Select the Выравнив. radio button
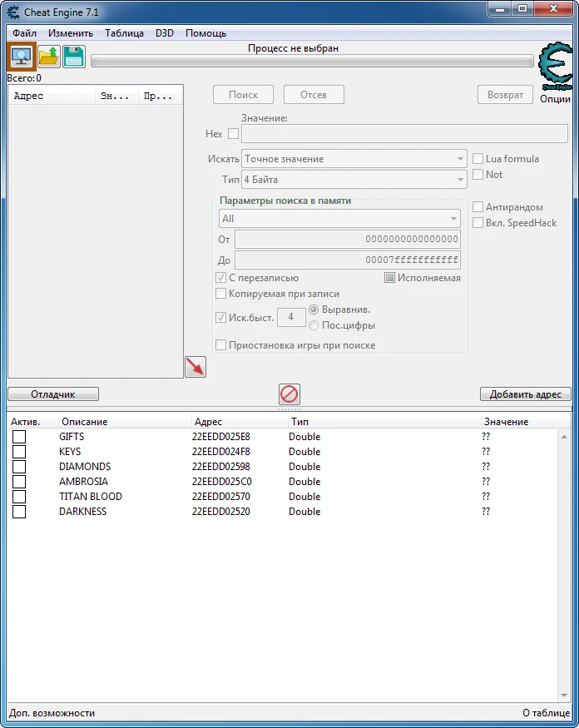This screenshot has width=579, height=728. point(314,310)
